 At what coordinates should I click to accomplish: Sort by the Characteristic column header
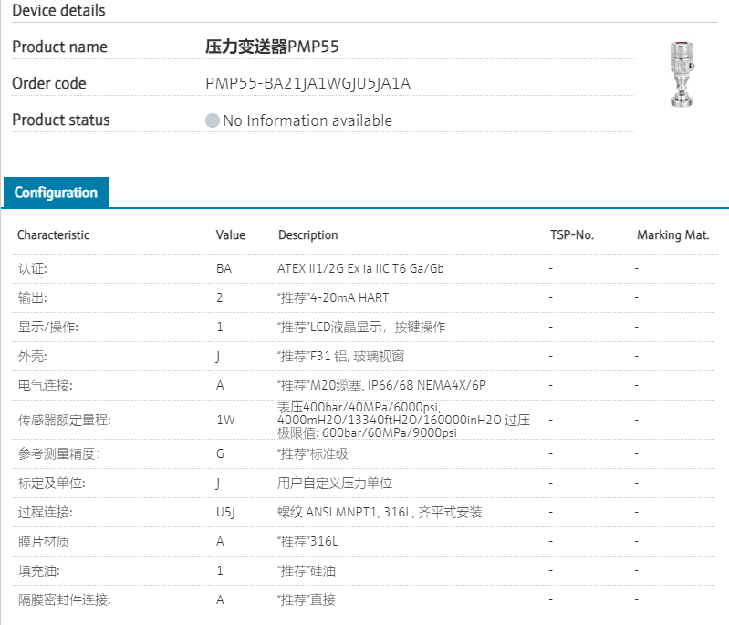click(x=53, y=235)
